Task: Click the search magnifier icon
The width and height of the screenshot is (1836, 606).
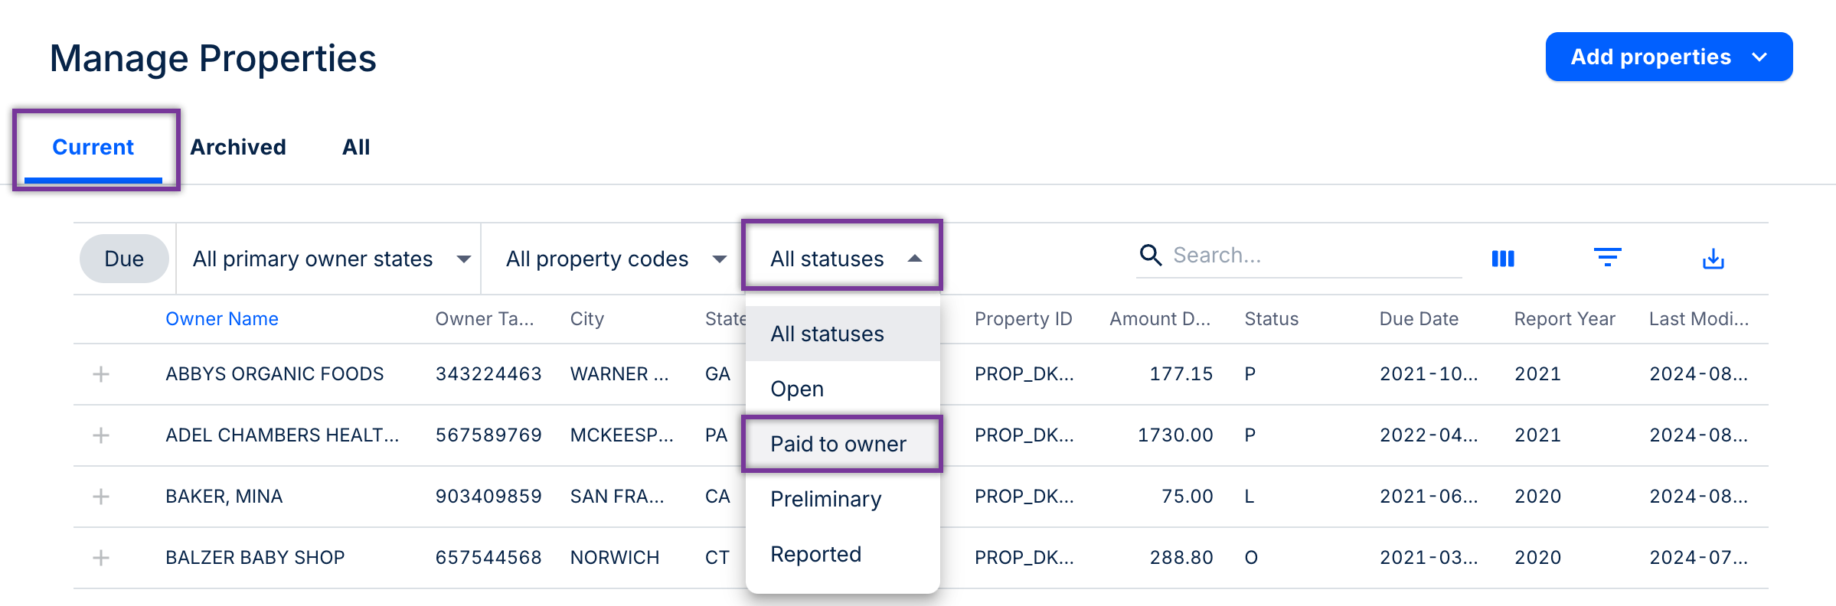Action: click(x=1151, y=255)
